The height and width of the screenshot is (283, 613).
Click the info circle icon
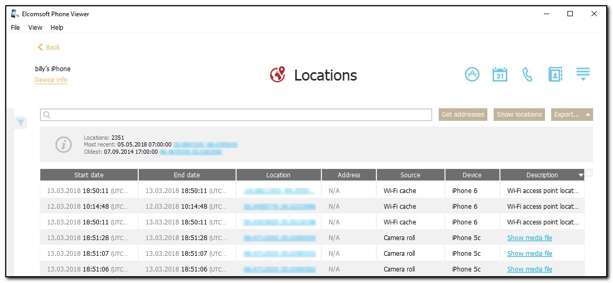point(63,144)
